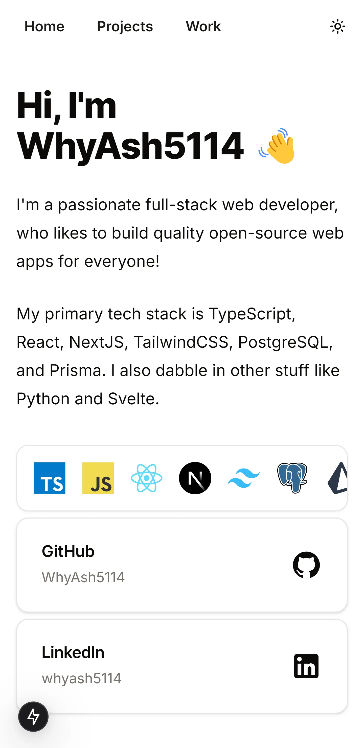Go to the Home nav item
364x748 pixels.
point(44,27)
